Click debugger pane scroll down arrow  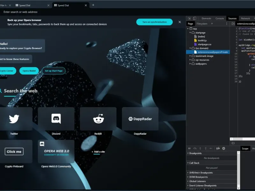[238, 188]
